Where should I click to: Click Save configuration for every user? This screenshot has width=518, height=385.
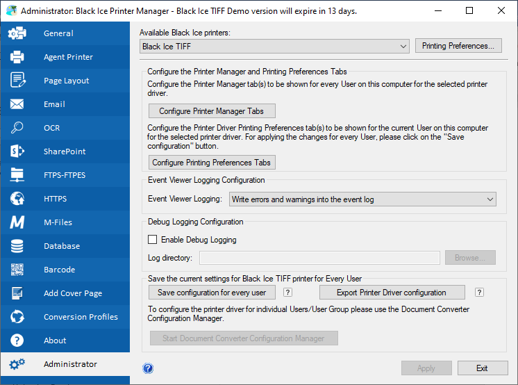pos(212,293)
